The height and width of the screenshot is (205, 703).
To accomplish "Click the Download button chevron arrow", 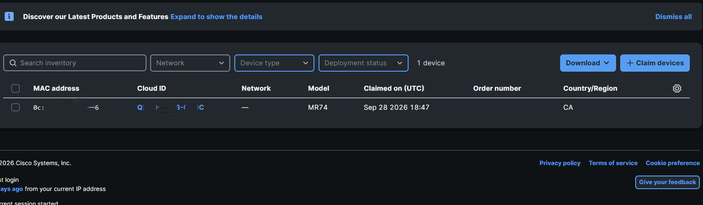I will [606, 63].
